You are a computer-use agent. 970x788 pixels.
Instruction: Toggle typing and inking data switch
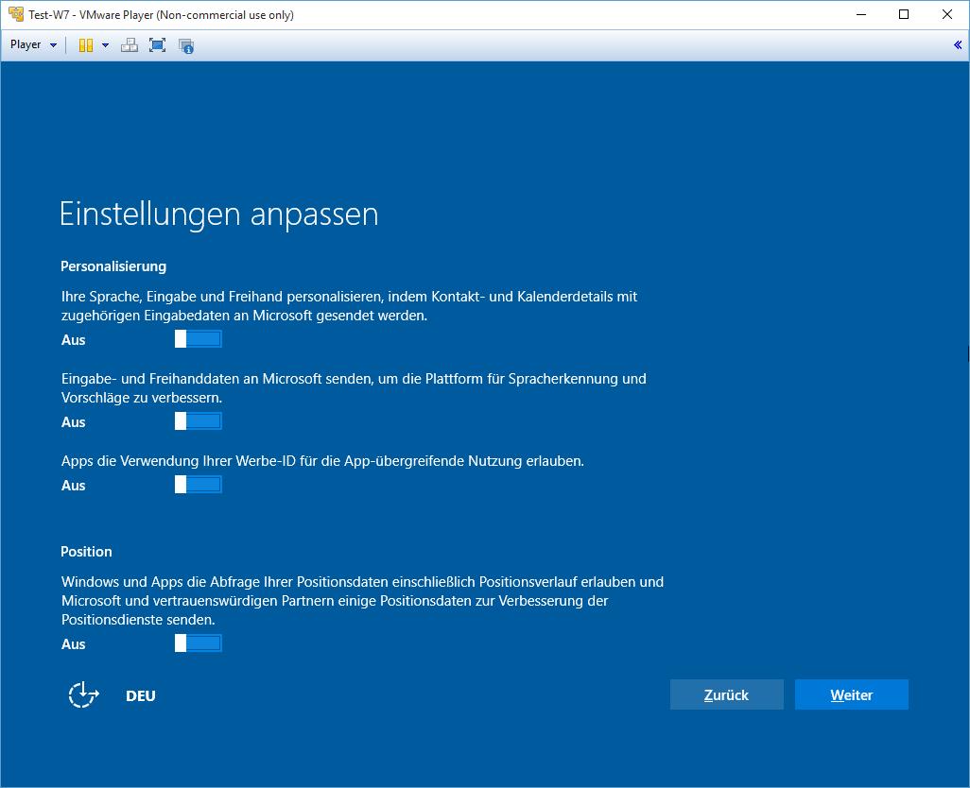tap(198, 420)
